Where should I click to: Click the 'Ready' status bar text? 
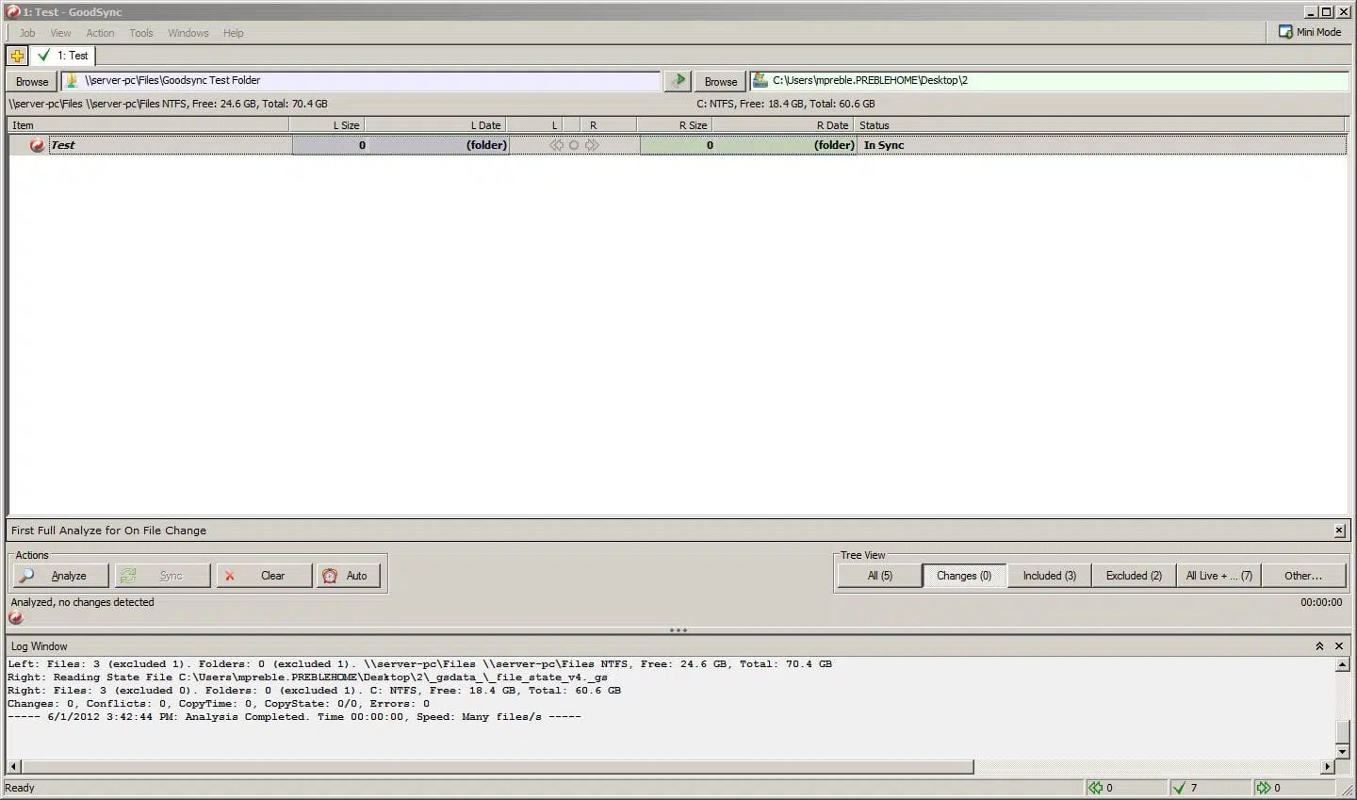(x=20, y=788)
